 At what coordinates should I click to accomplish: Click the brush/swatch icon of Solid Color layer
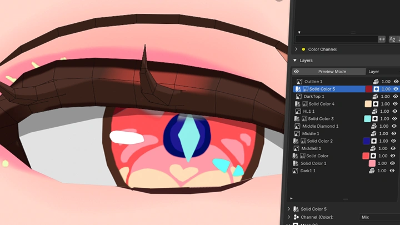pos(295,156)
